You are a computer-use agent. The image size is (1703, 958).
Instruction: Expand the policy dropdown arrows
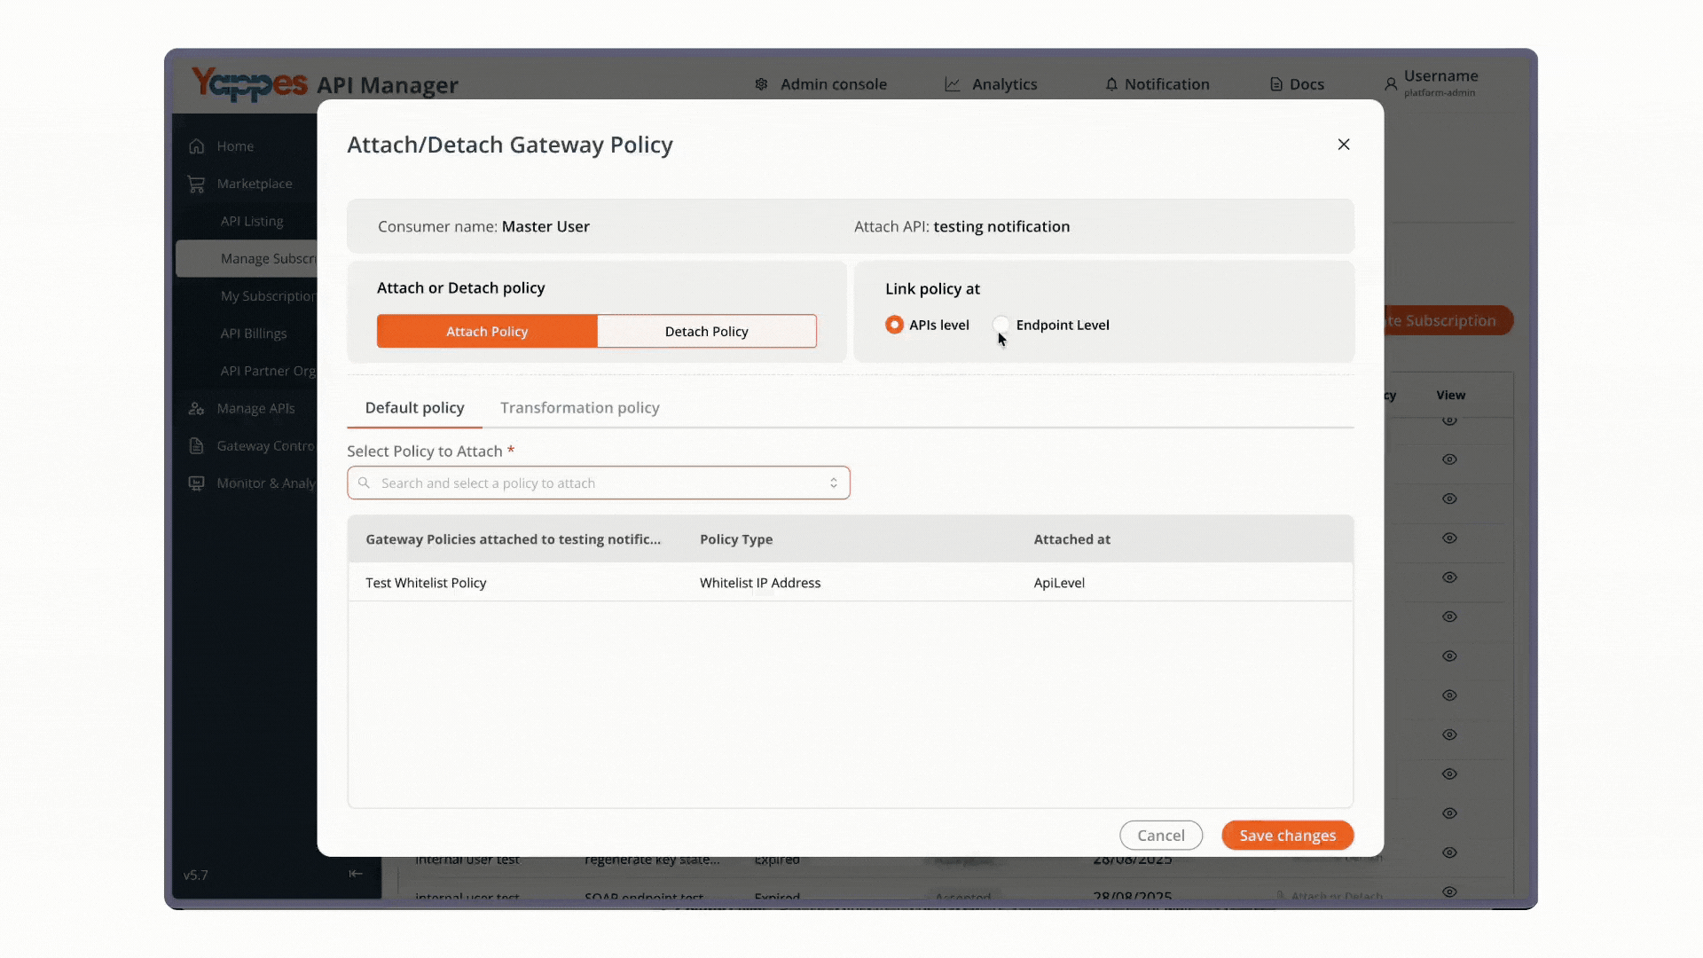tap(834, 483)
